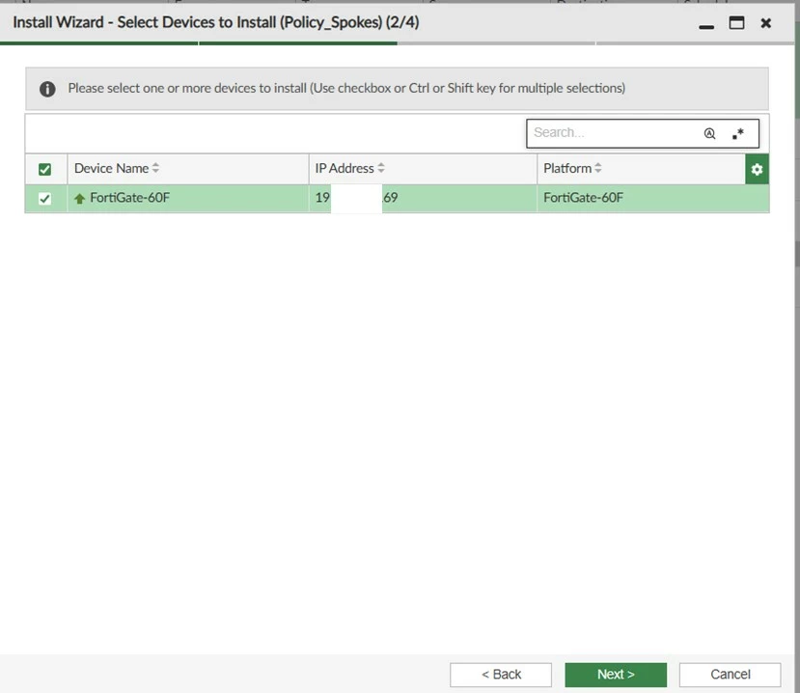Click the search magnifier icon
800x693 pixels.
pyautogui.click(x=709, y=134)
